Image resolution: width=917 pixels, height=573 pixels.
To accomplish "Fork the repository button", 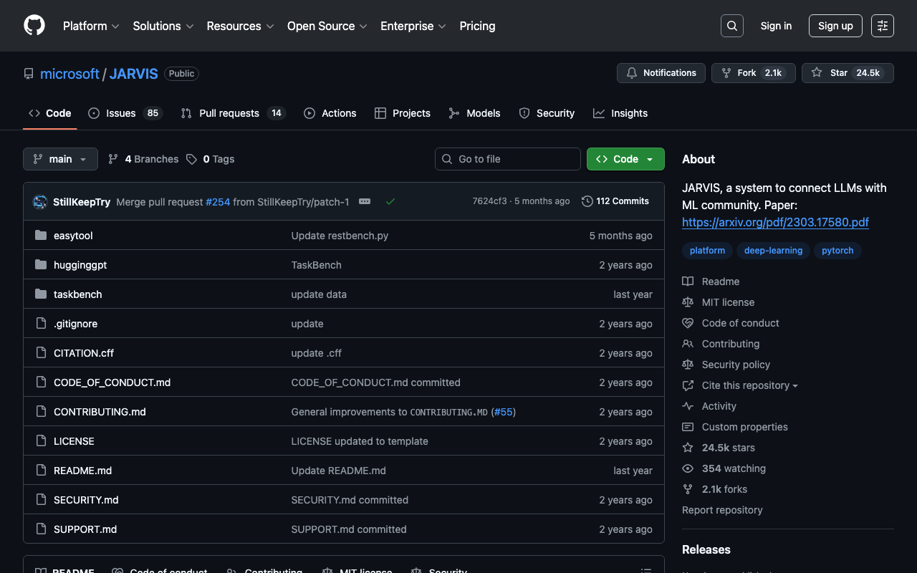I will pyautogui.click(x=753, y=73).
